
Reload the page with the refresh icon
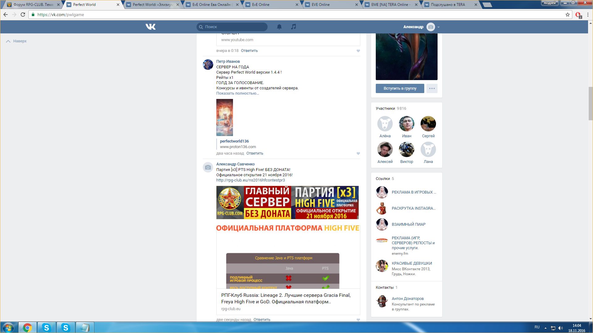tap(23, 15)
